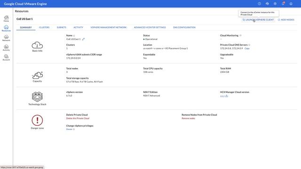The width and height of the screenshot is (301, 169).
Task: Switch to the Clusters tab
Action: (x=44, y=27)
